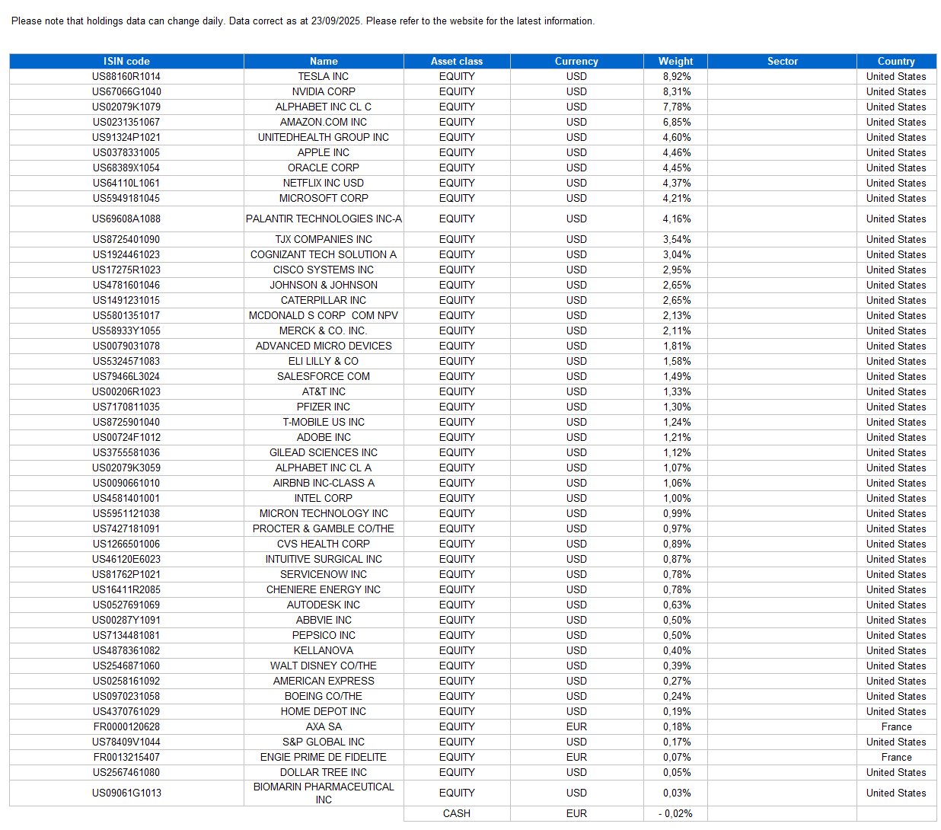This screenshot has height=830, width=941.
Task: Select the CASH asset class cell
Action: click(456, 813)
